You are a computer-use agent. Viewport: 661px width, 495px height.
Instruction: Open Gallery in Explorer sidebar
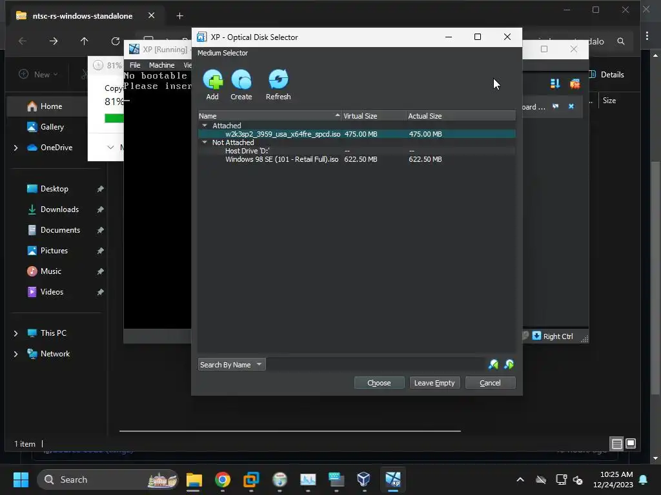[50, 127]
